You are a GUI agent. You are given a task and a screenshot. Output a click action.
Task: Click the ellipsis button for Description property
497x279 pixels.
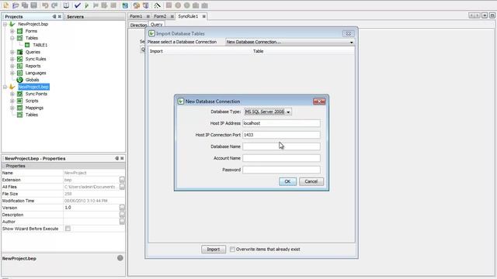(122, 215)
